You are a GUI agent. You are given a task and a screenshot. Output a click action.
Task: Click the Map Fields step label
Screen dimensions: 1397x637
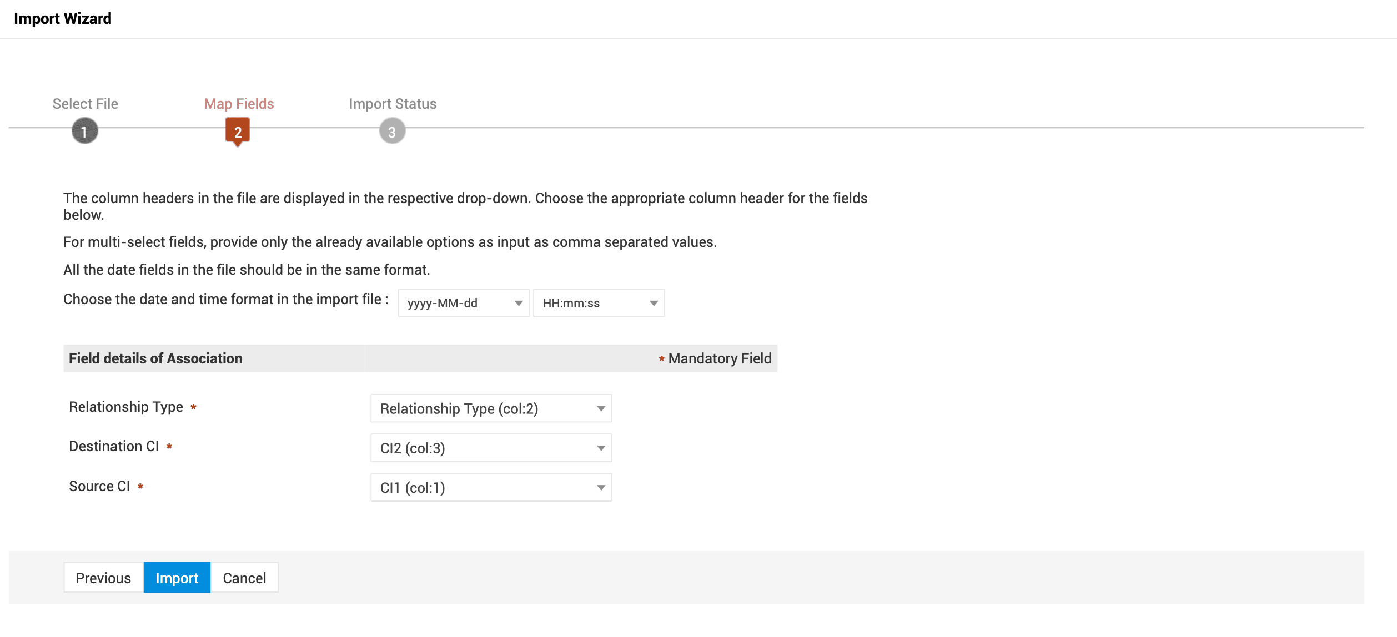pos(239,104)
